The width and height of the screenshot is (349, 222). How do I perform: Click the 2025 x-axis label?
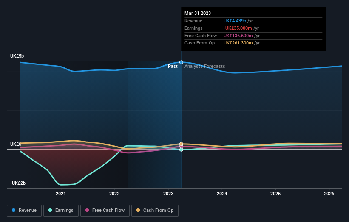point(275,194)
